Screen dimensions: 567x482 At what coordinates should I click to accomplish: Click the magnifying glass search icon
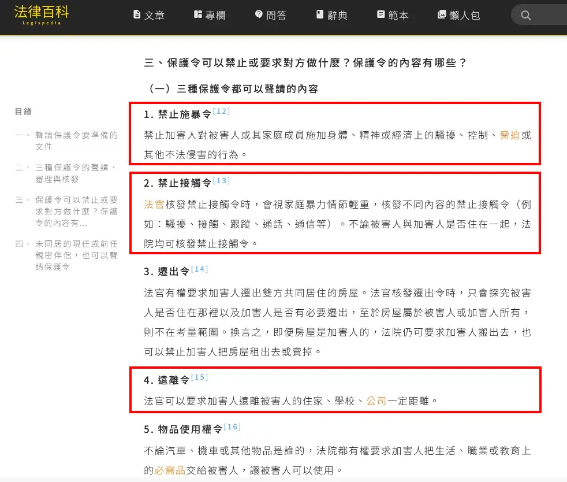coord(525,16)
